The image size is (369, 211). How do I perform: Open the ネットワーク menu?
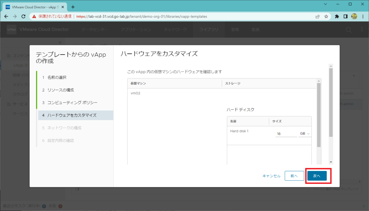click(x=175, y=30)
